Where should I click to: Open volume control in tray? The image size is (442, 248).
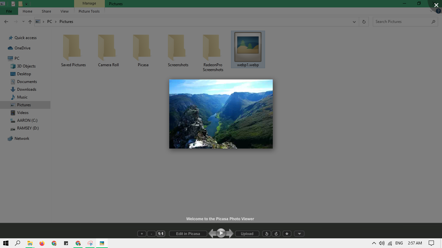382,243
